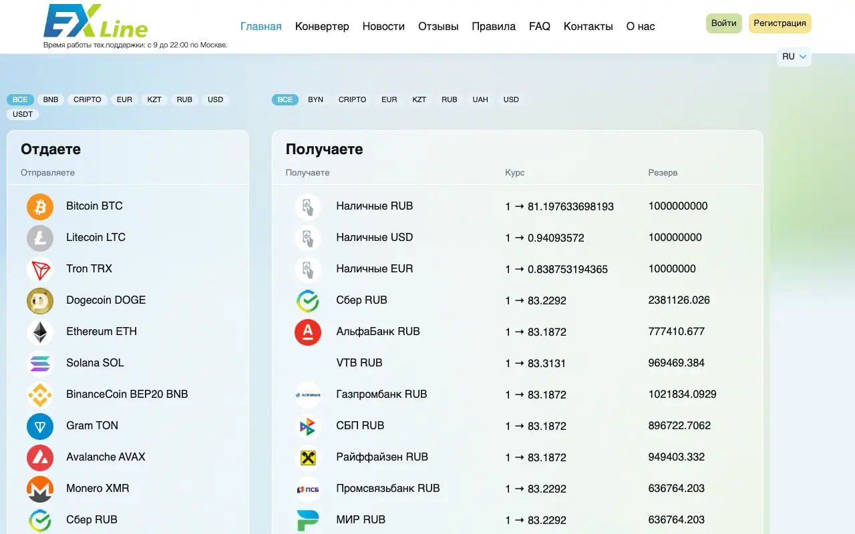Image resolution: width=855 pixels, height=534 pixels.
Task: Choose the Tron TRX icon
Action: pyautogui.click(x=40, y=270)
